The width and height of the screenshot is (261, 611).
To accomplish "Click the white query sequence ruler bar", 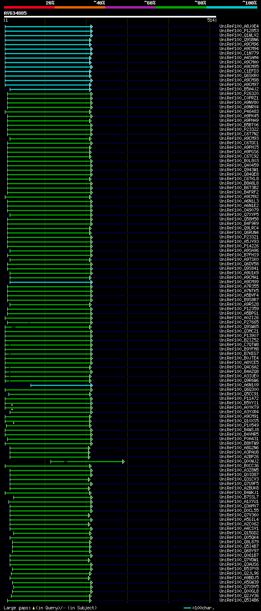I will [x=110, y=17].
